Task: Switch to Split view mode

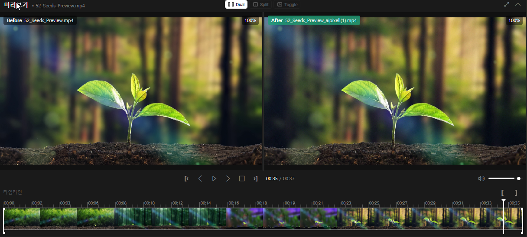Action: click(x=261, y=5)
